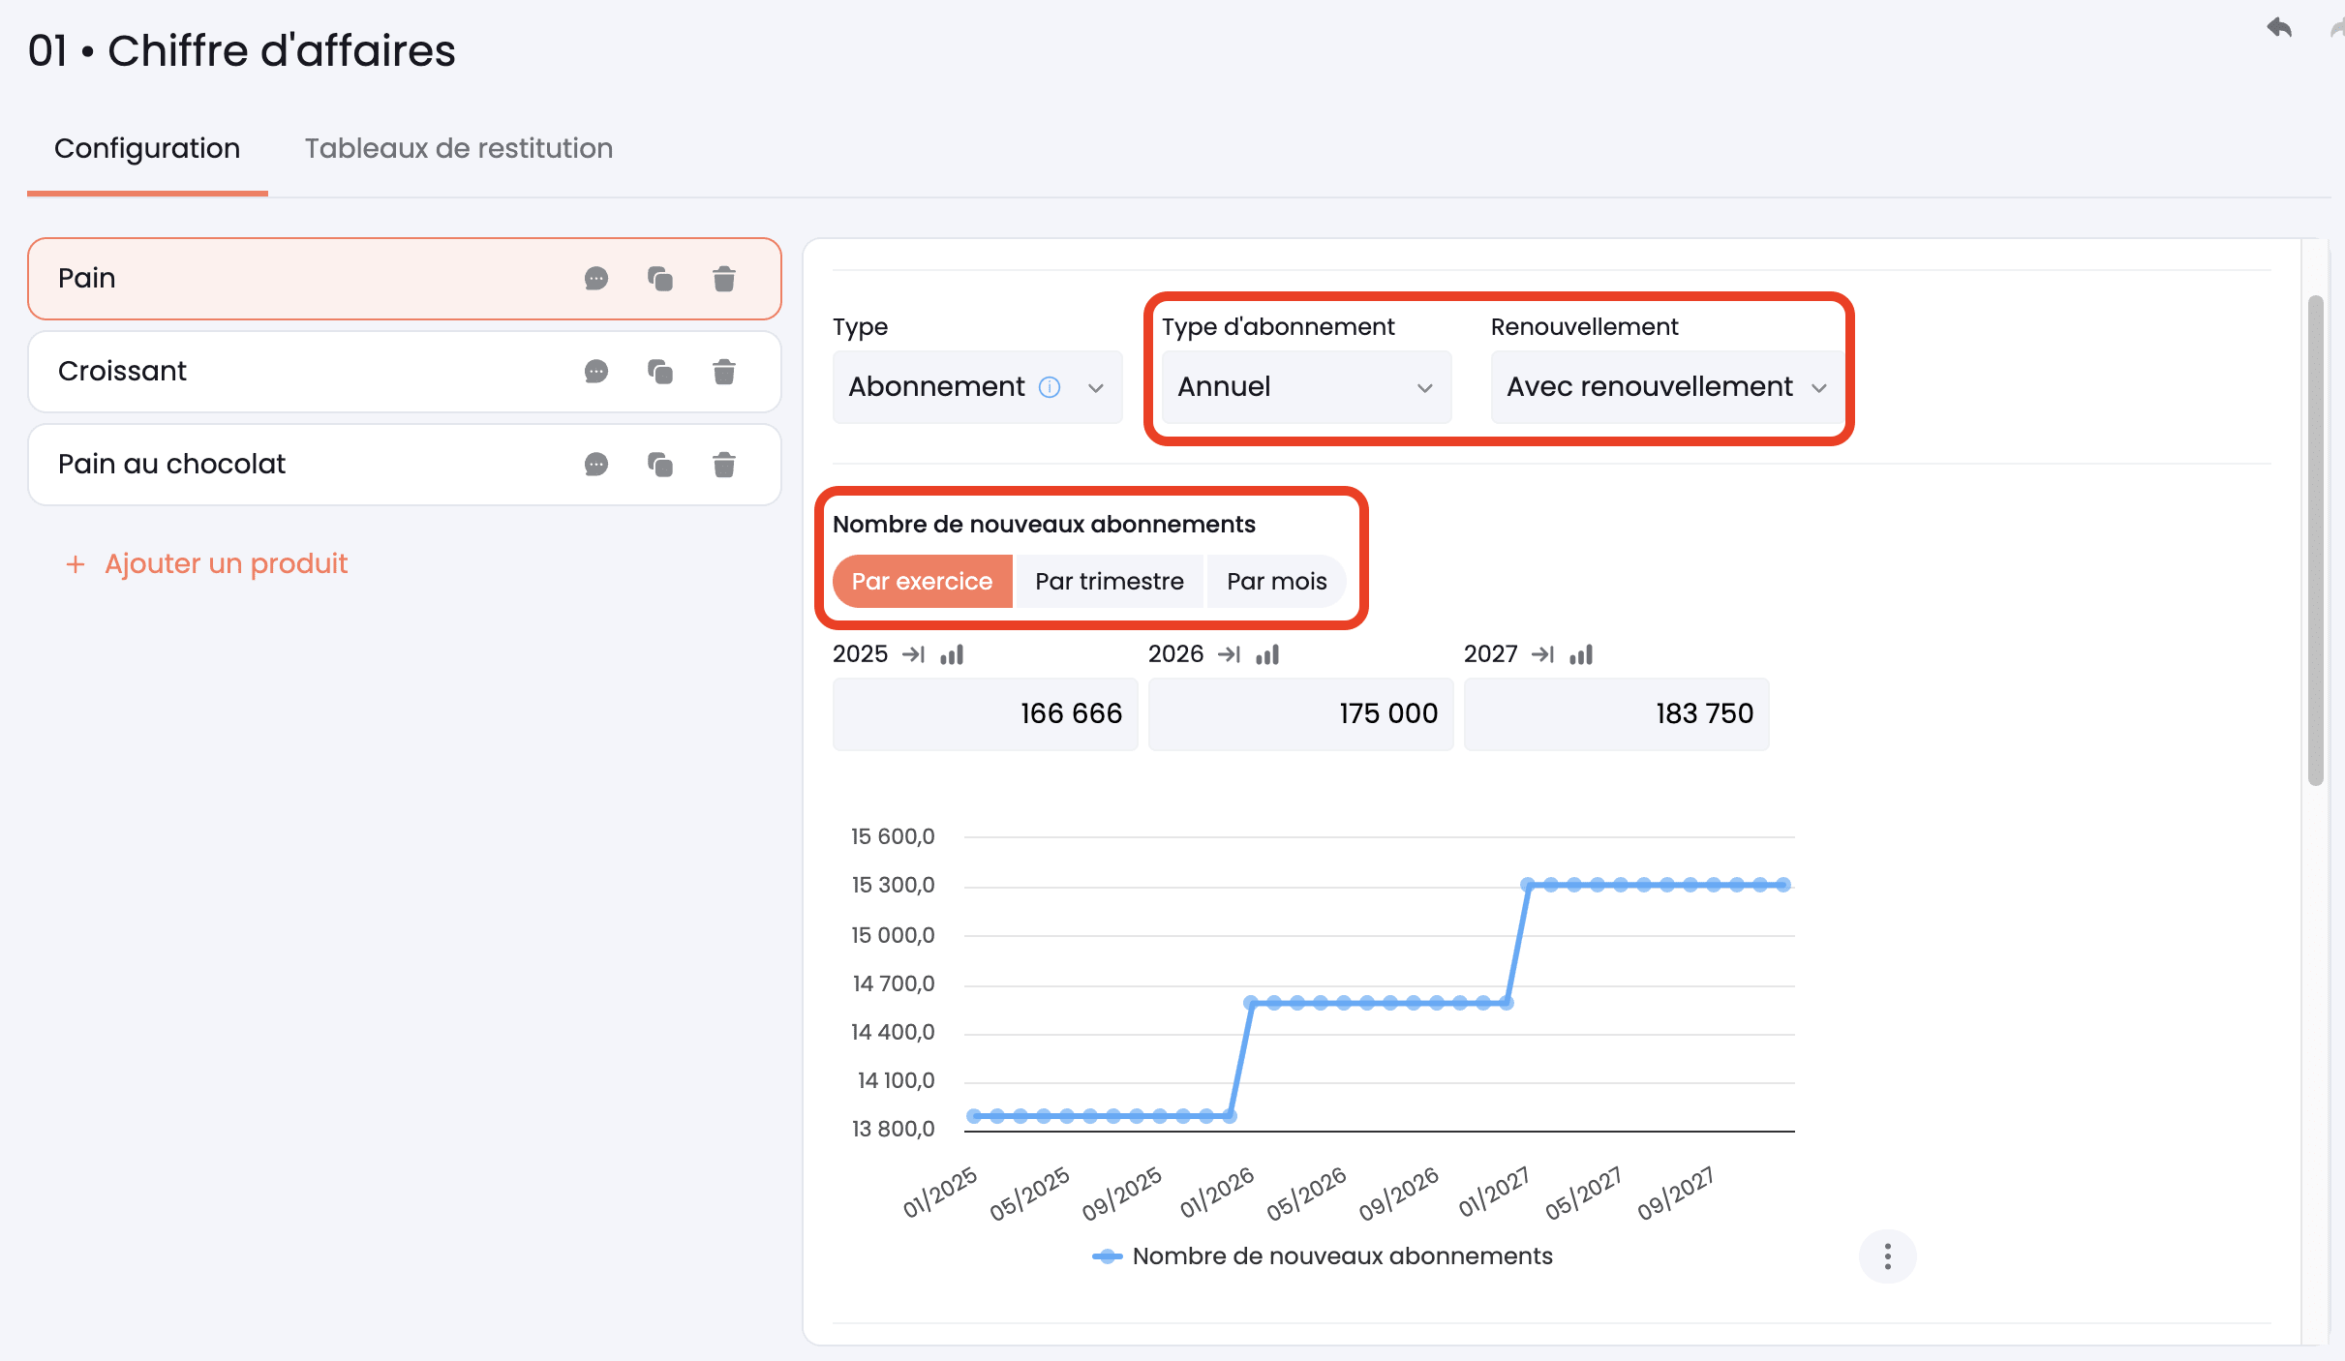Click the info icon beside Abonnement

[1050, 387]
